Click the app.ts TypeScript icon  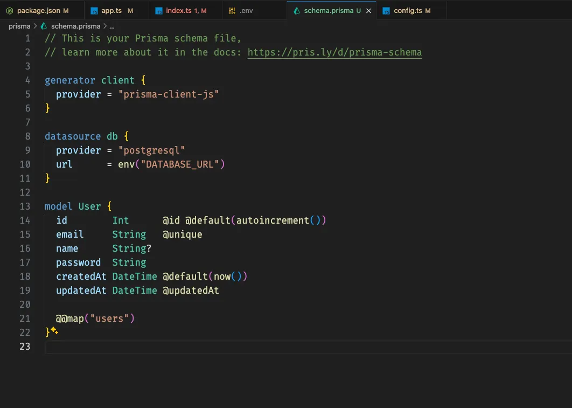(x=94, y=11)
